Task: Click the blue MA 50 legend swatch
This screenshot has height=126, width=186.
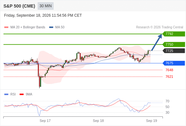Action: [51, 27]
